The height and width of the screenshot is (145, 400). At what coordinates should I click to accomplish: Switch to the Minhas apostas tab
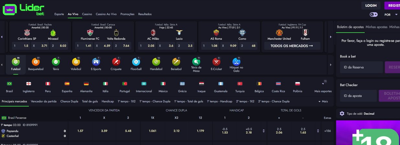coord(376,27)
